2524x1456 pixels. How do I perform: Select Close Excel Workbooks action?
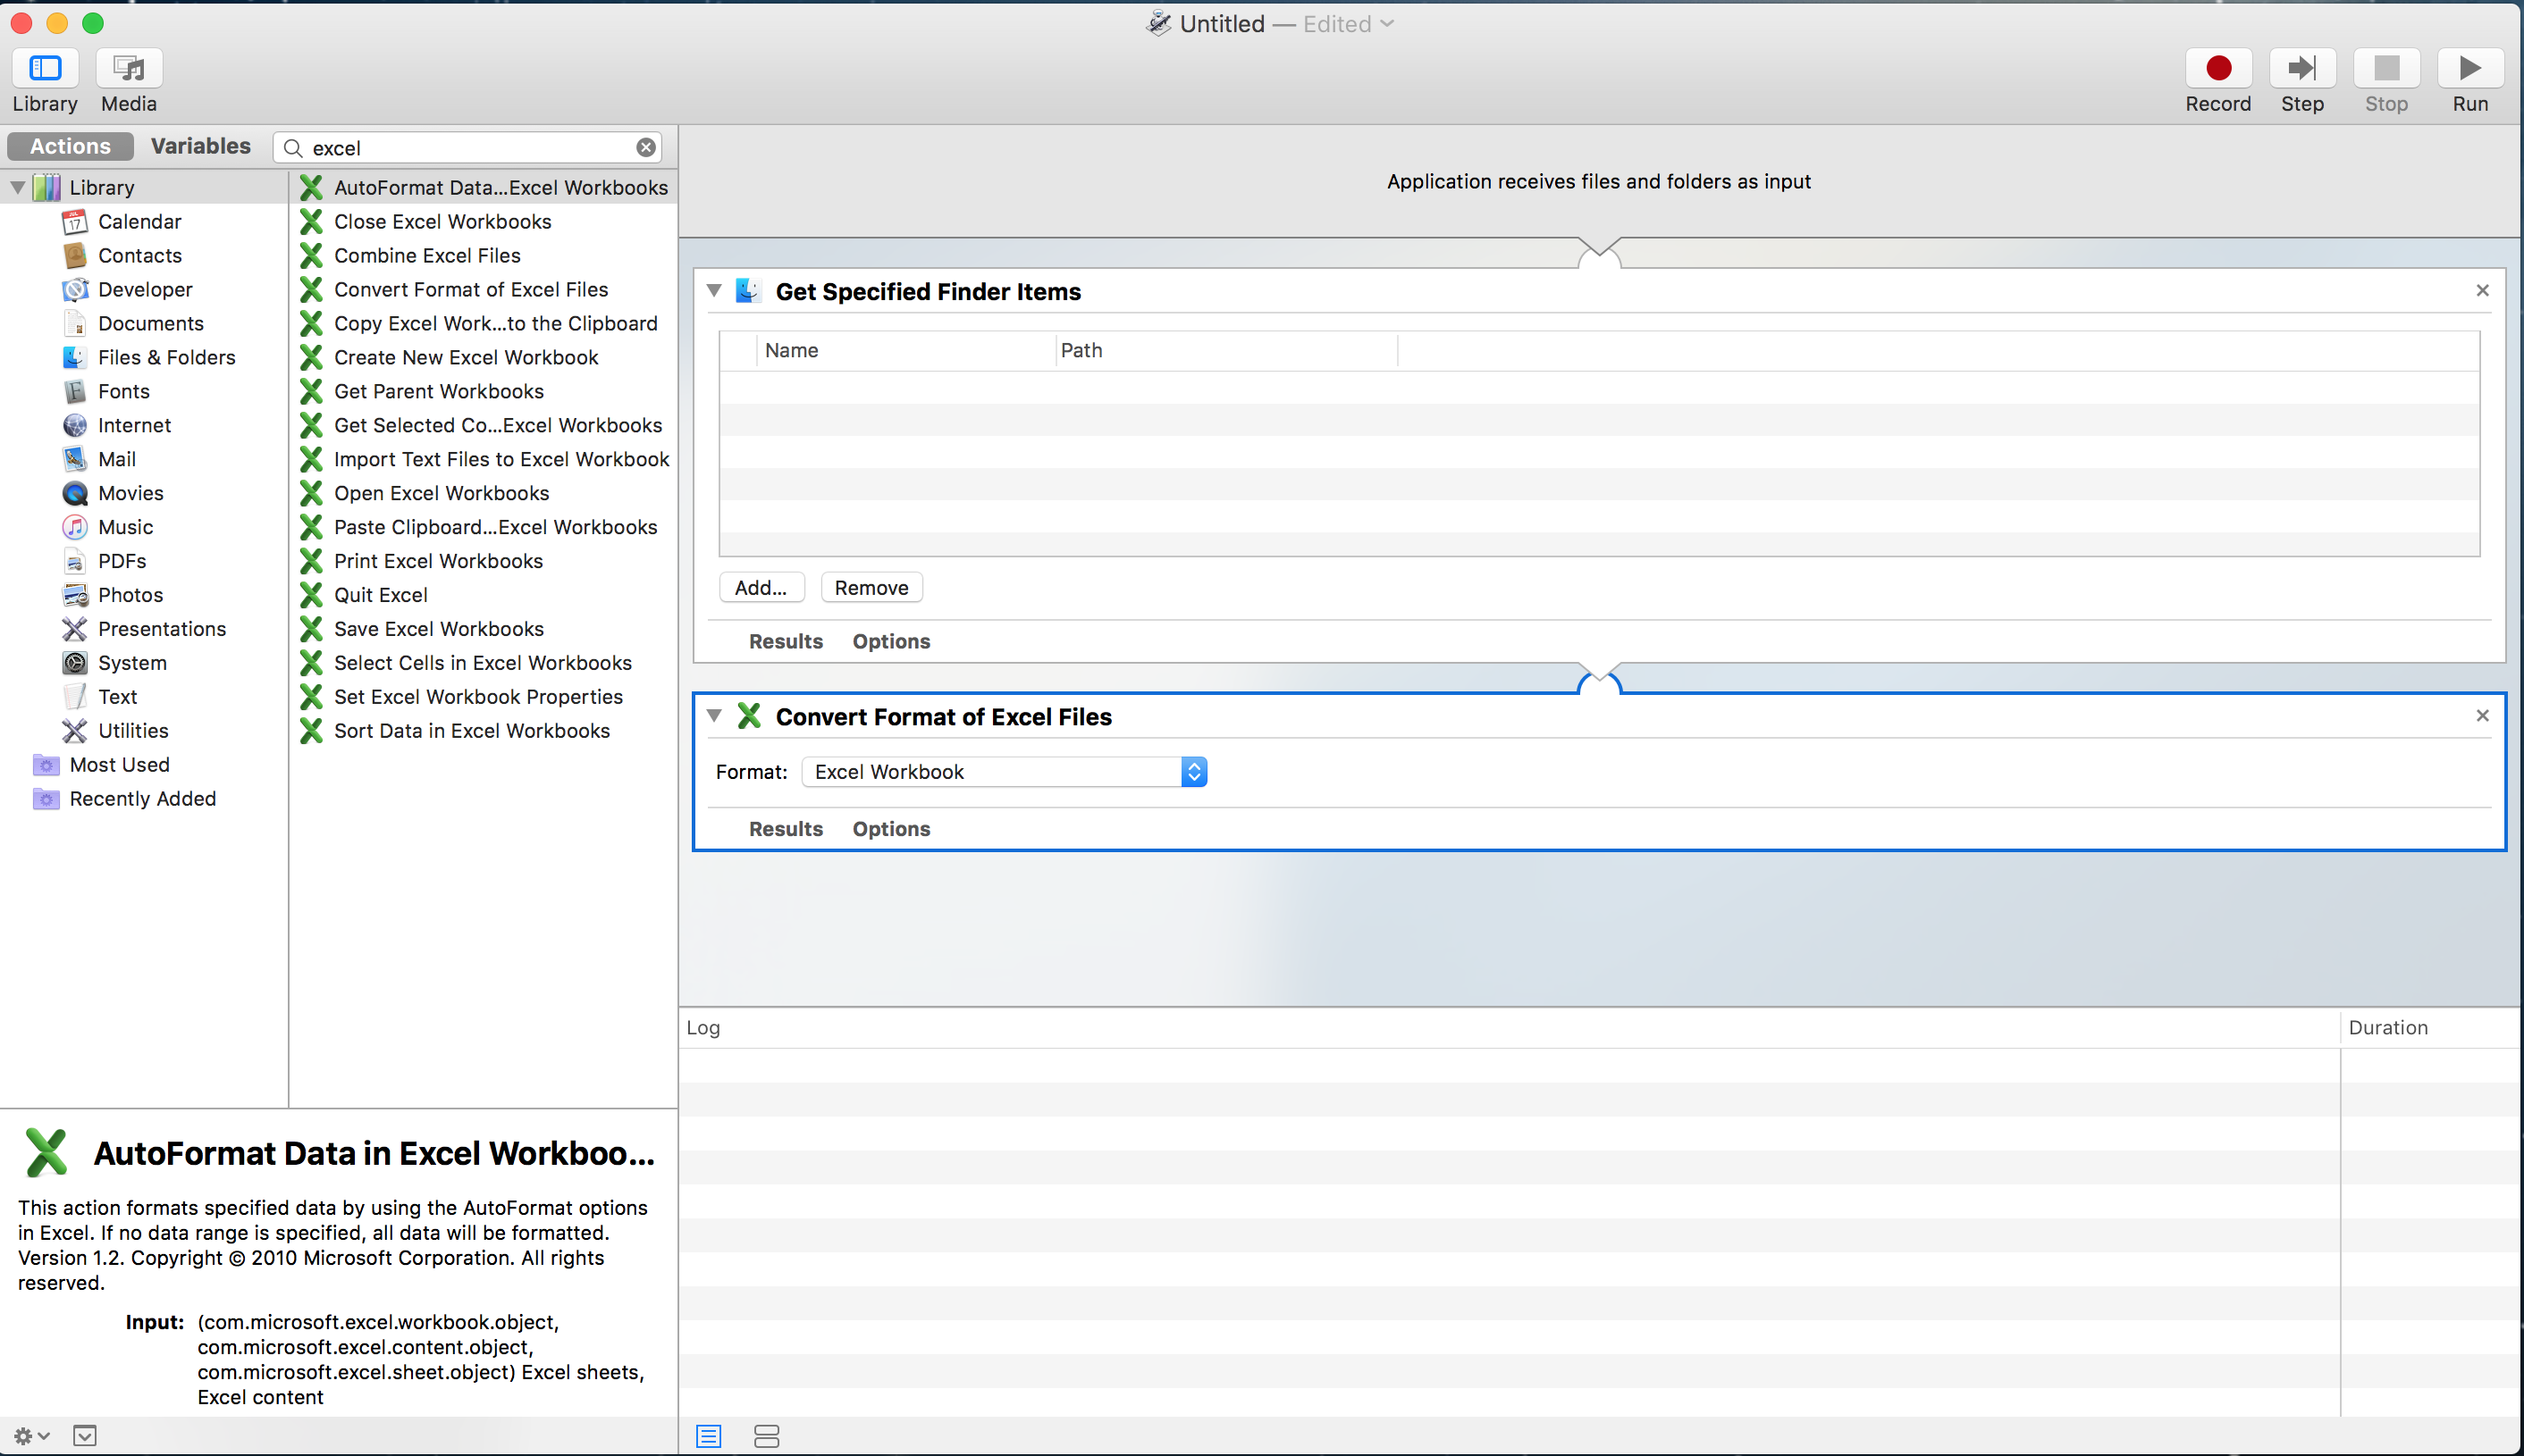pyautogui.click(x=484, y=221)
